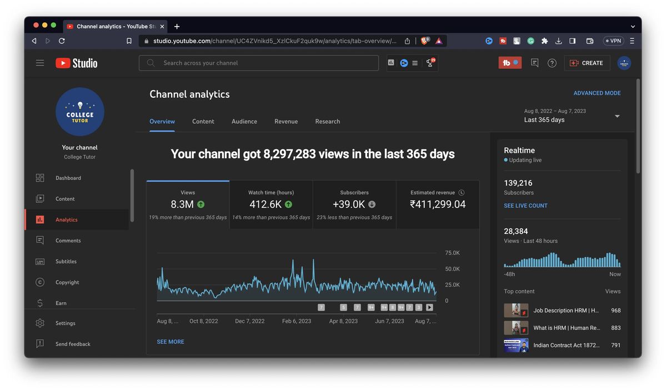Select the Content icon in the sidebar

point(39,198)
